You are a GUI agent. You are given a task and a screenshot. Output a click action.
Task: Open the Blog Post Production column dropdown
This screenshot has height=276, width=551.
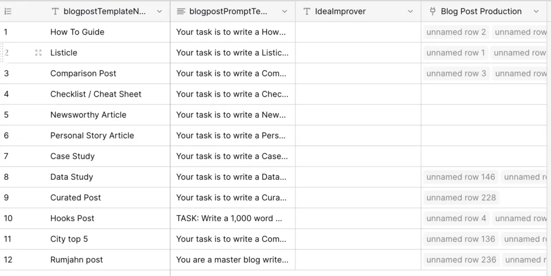[536, 11]
